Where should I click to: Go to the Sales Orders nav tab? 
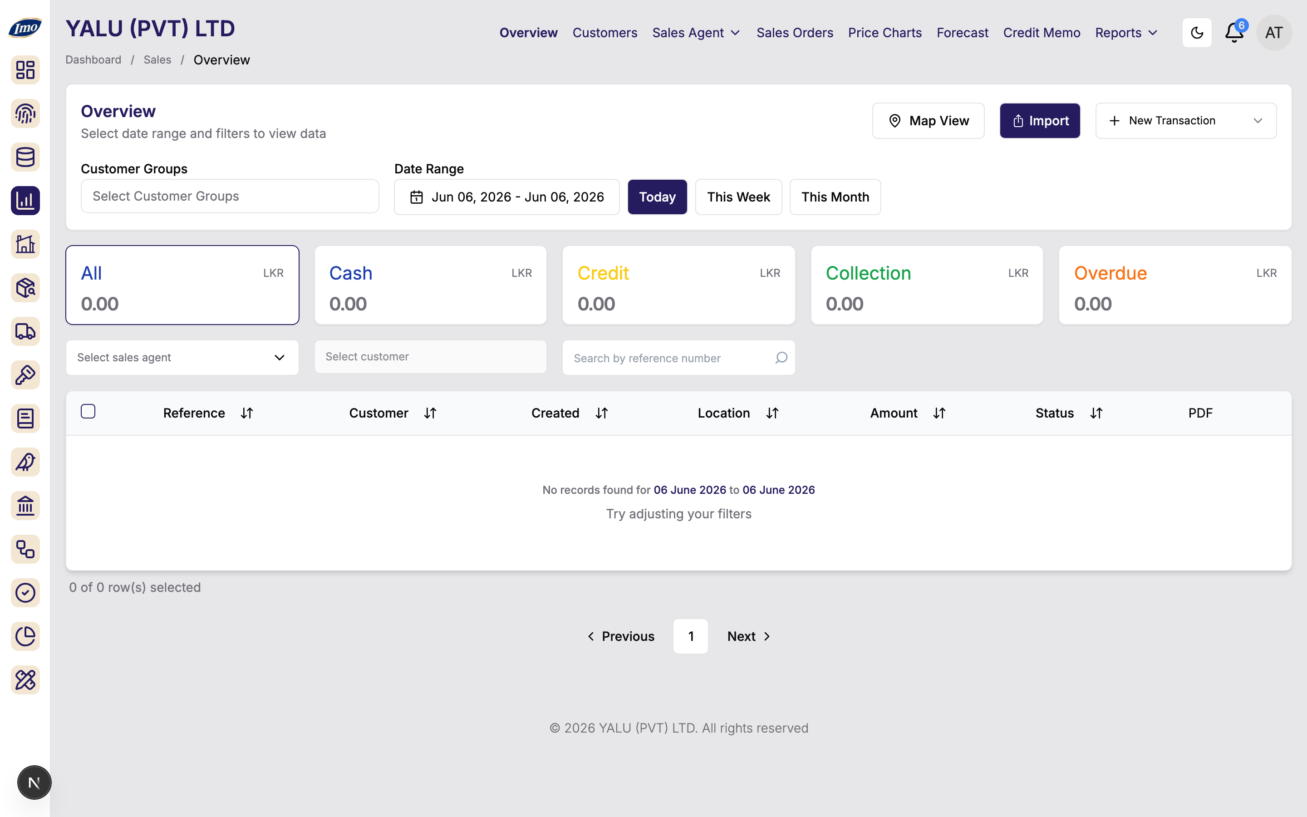(x=795, y=33)
